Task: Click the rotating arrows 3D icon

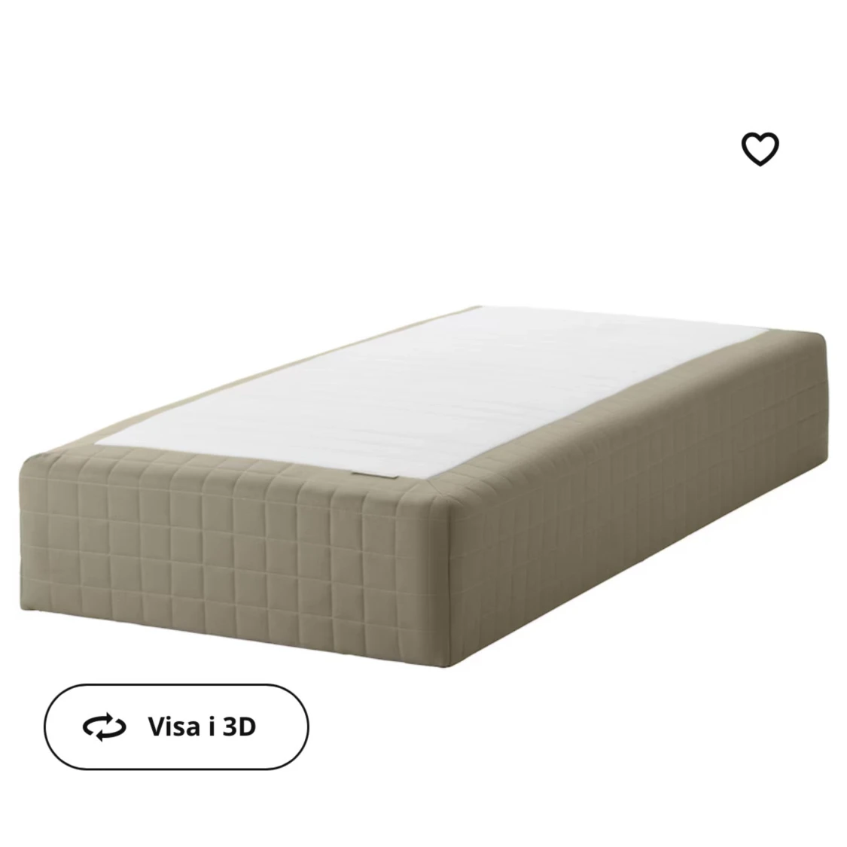Action: coord(104,727)
